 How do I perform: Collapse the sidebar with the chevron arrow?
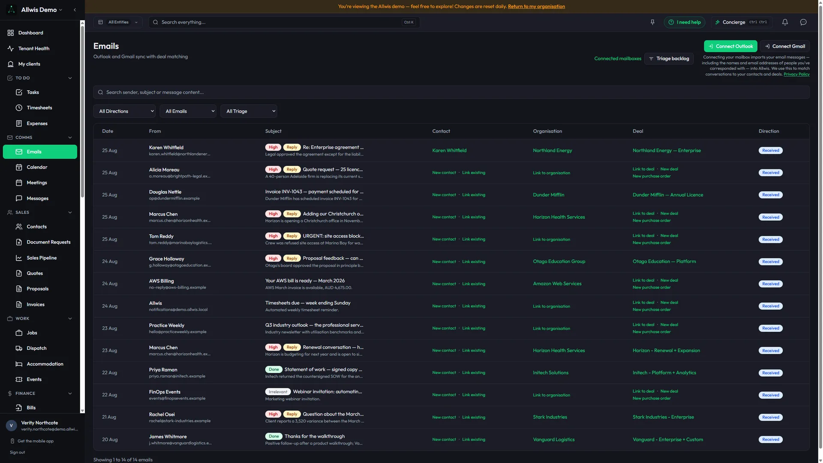[75, 10]
